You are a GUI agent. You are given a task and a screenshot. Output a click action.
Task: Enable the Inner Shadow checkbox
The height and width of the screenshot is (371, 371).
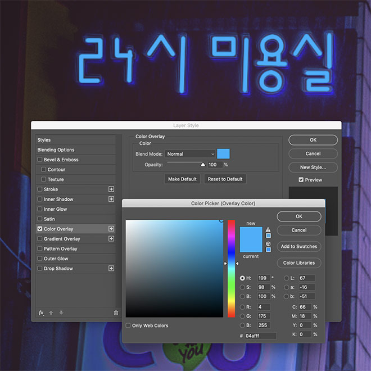(40, 199)
